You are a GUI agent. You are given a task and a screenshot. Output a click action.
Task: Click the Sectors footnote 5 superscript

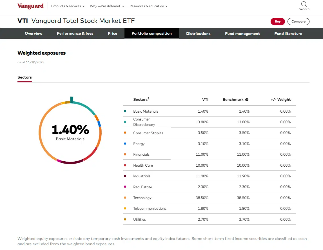click(x=148, y=98)
